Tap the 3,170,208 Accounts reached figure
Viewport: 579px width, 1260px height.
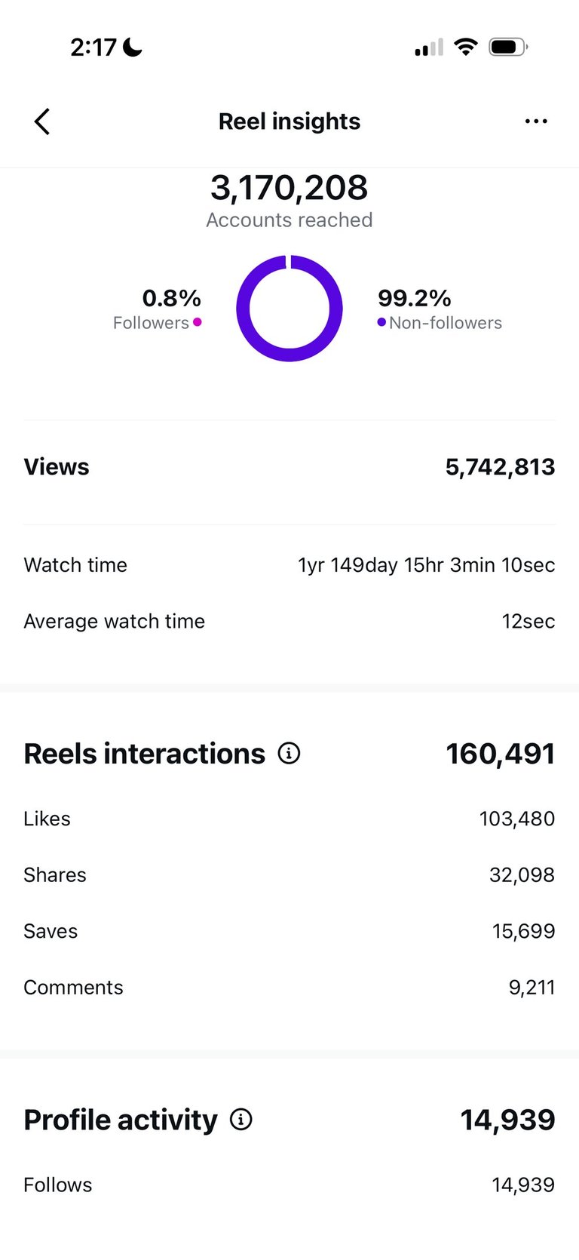[289, 188]
